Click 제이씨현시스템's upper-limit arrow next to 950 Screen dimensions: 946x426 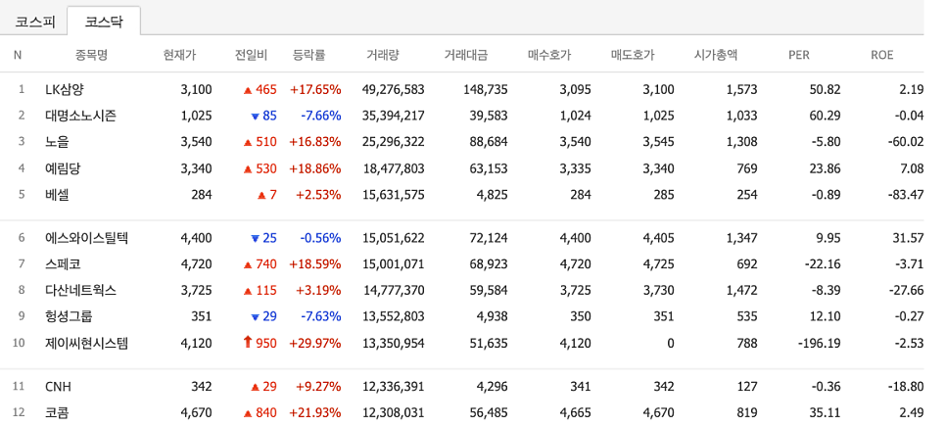tap(247, 343)
